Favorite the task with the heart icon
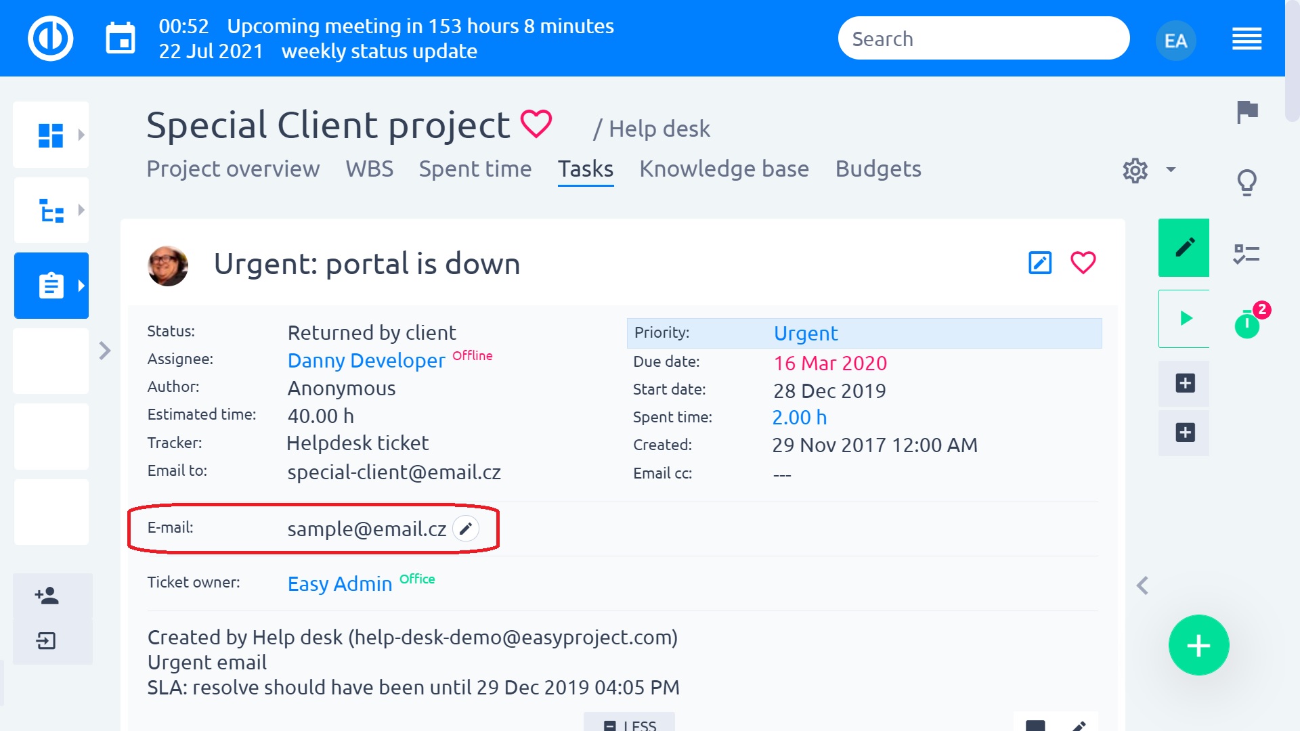This screenshot has height=731, width=1300. [x=1083, y=263]
